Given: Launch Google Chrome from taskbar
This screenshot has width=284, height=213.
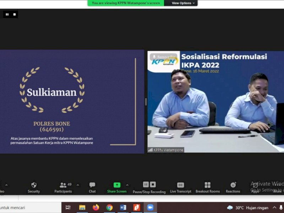Looking at the screenshot, I should tap(109, 207).
